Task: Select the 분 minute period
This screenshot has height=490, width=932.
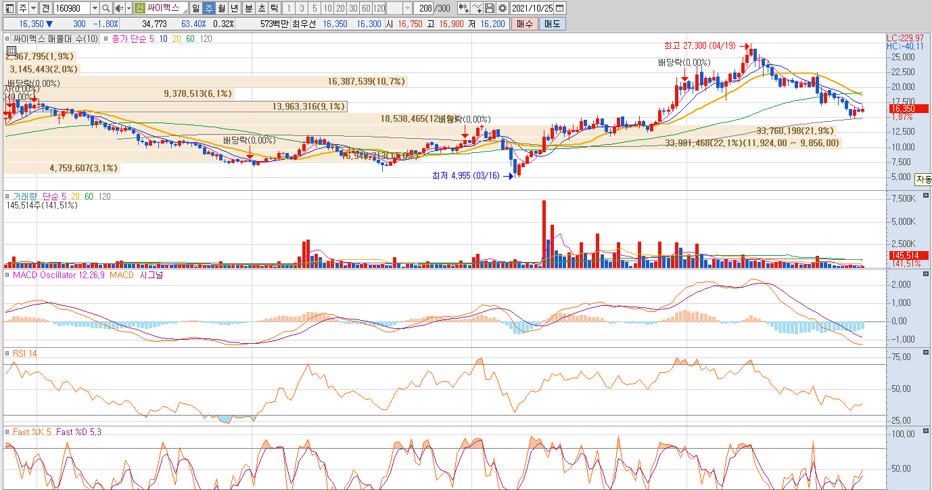Action: (248, 8)
